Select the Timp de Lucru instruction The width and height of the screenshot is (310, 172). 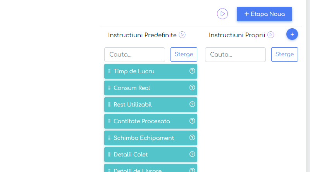(134, 71)
